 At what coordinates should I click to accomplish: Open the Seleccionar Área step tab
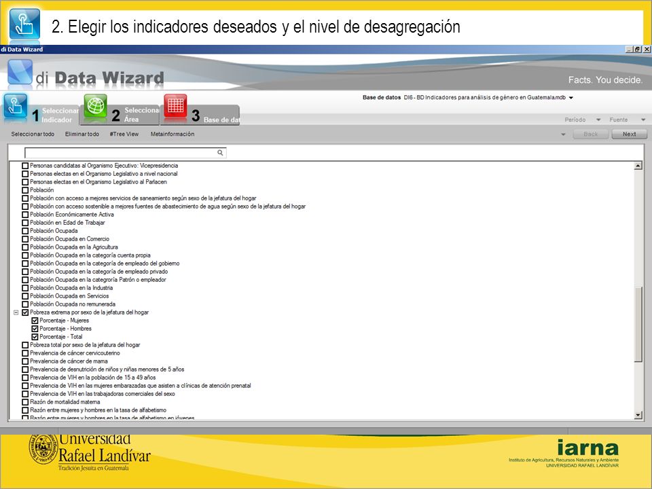click(136, 115)
